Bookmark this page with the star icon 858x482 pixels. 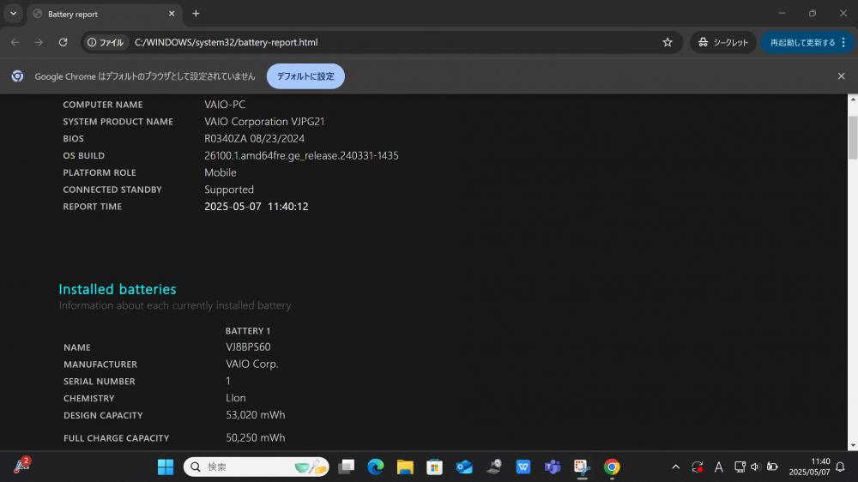pyautogui.click(x=667, y=42)
